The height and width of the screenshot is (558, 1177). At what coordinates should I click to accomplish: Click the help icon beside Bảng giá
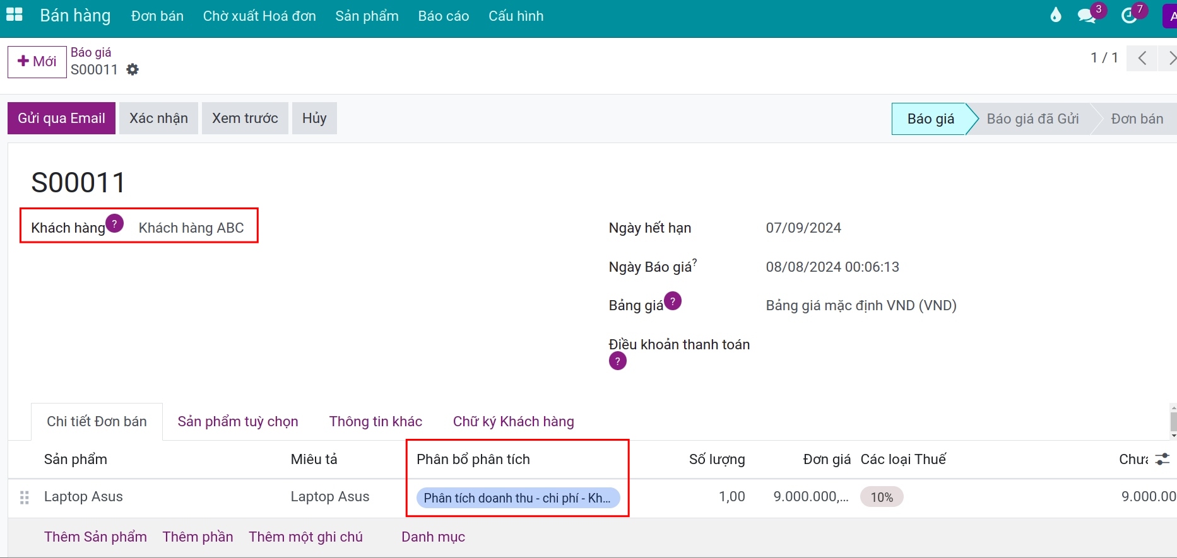coord(673,301)
